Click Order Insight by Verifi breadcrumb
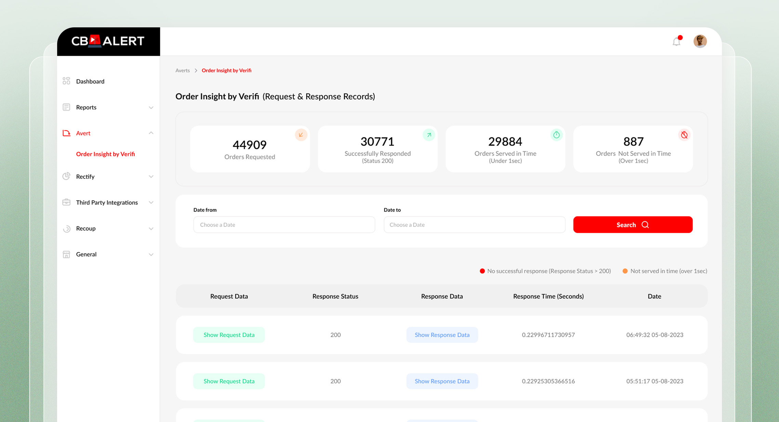This screenshot has height=422, width=779. (x=226, y=70)
